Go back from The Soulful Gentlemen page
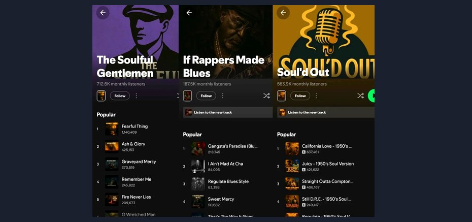Screen dimensions: 472x222 click(103, 13)
